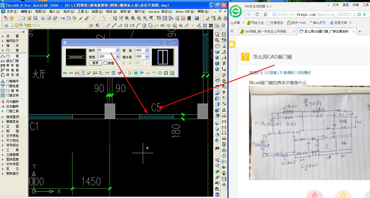Select the insert door icon in dialog
Viewport: 370px width, 198px height.
tap(130, 73)
